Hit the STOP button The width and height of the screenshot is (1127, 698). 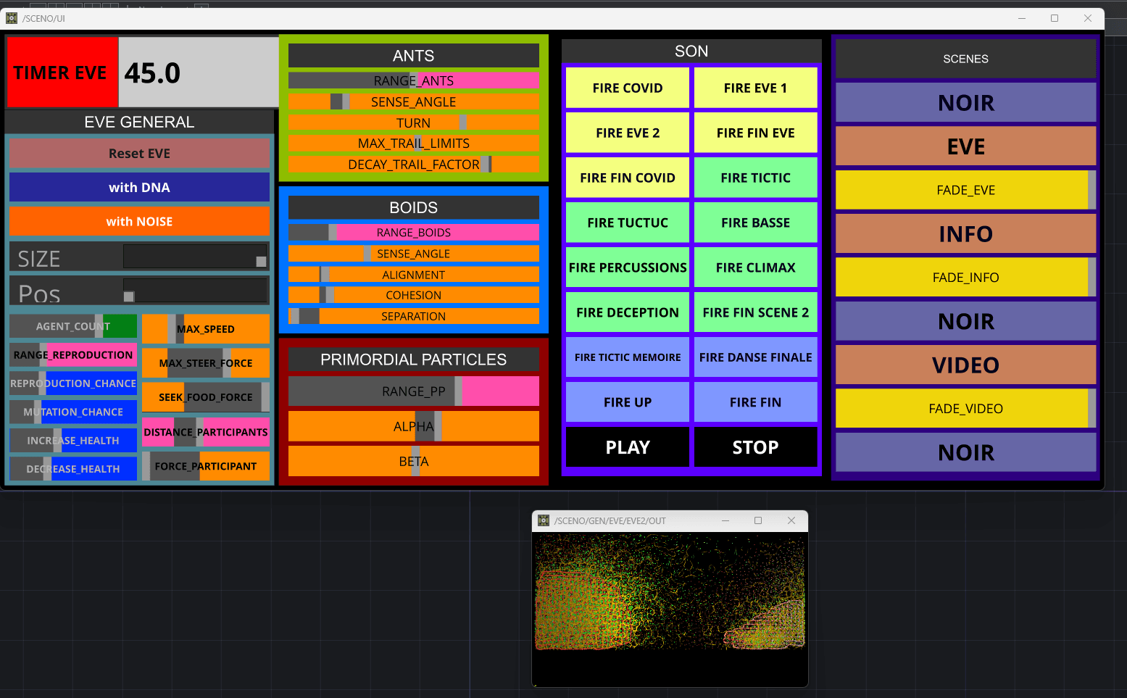click(755, 447)
